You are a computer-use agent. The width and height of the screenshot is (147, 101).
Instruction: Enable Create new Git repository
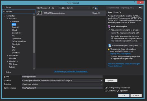106,91
